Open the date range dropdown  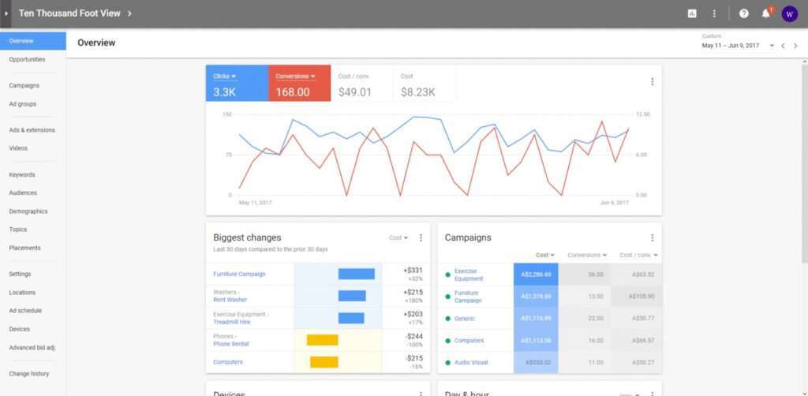pos(771,46)
